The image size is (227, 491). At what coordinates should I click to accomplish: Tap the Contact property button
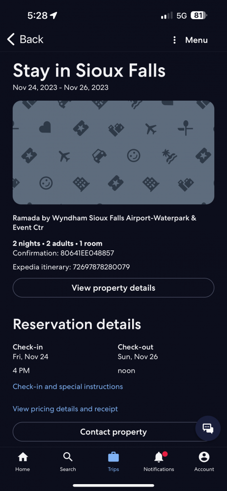click(113, 432)
